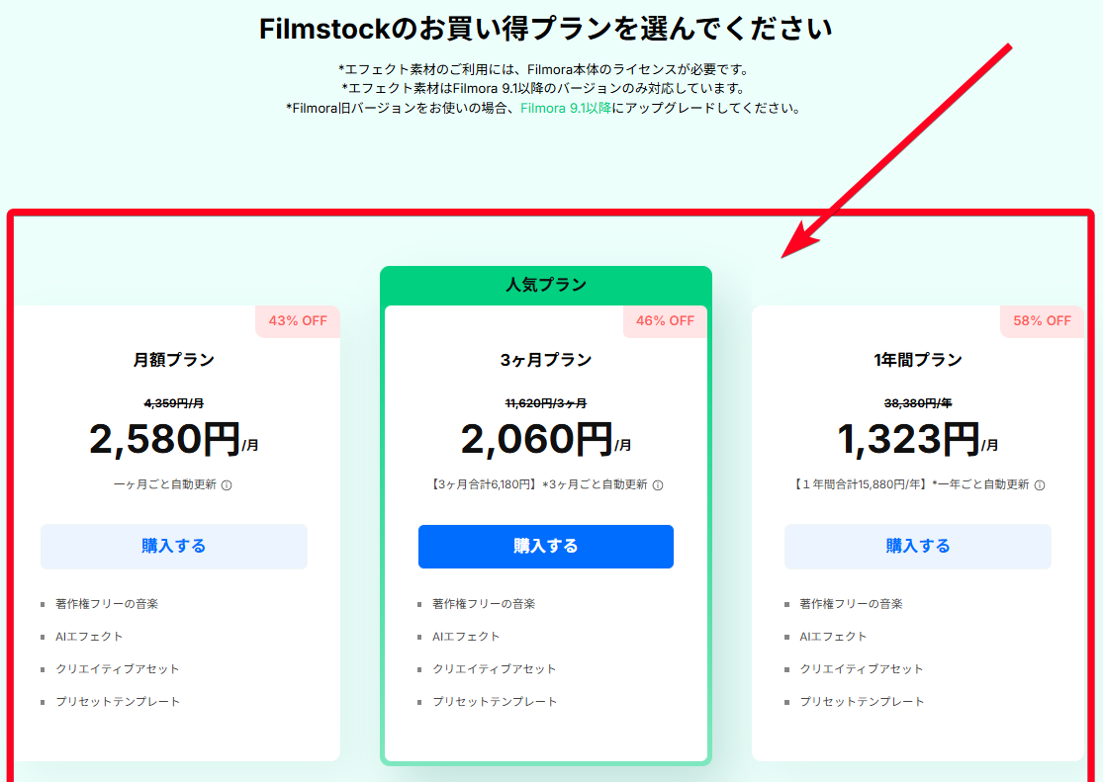Click info icon beside 一年ごと自動更新
The image size is (1103, 782).
(x=1039, y=485)
